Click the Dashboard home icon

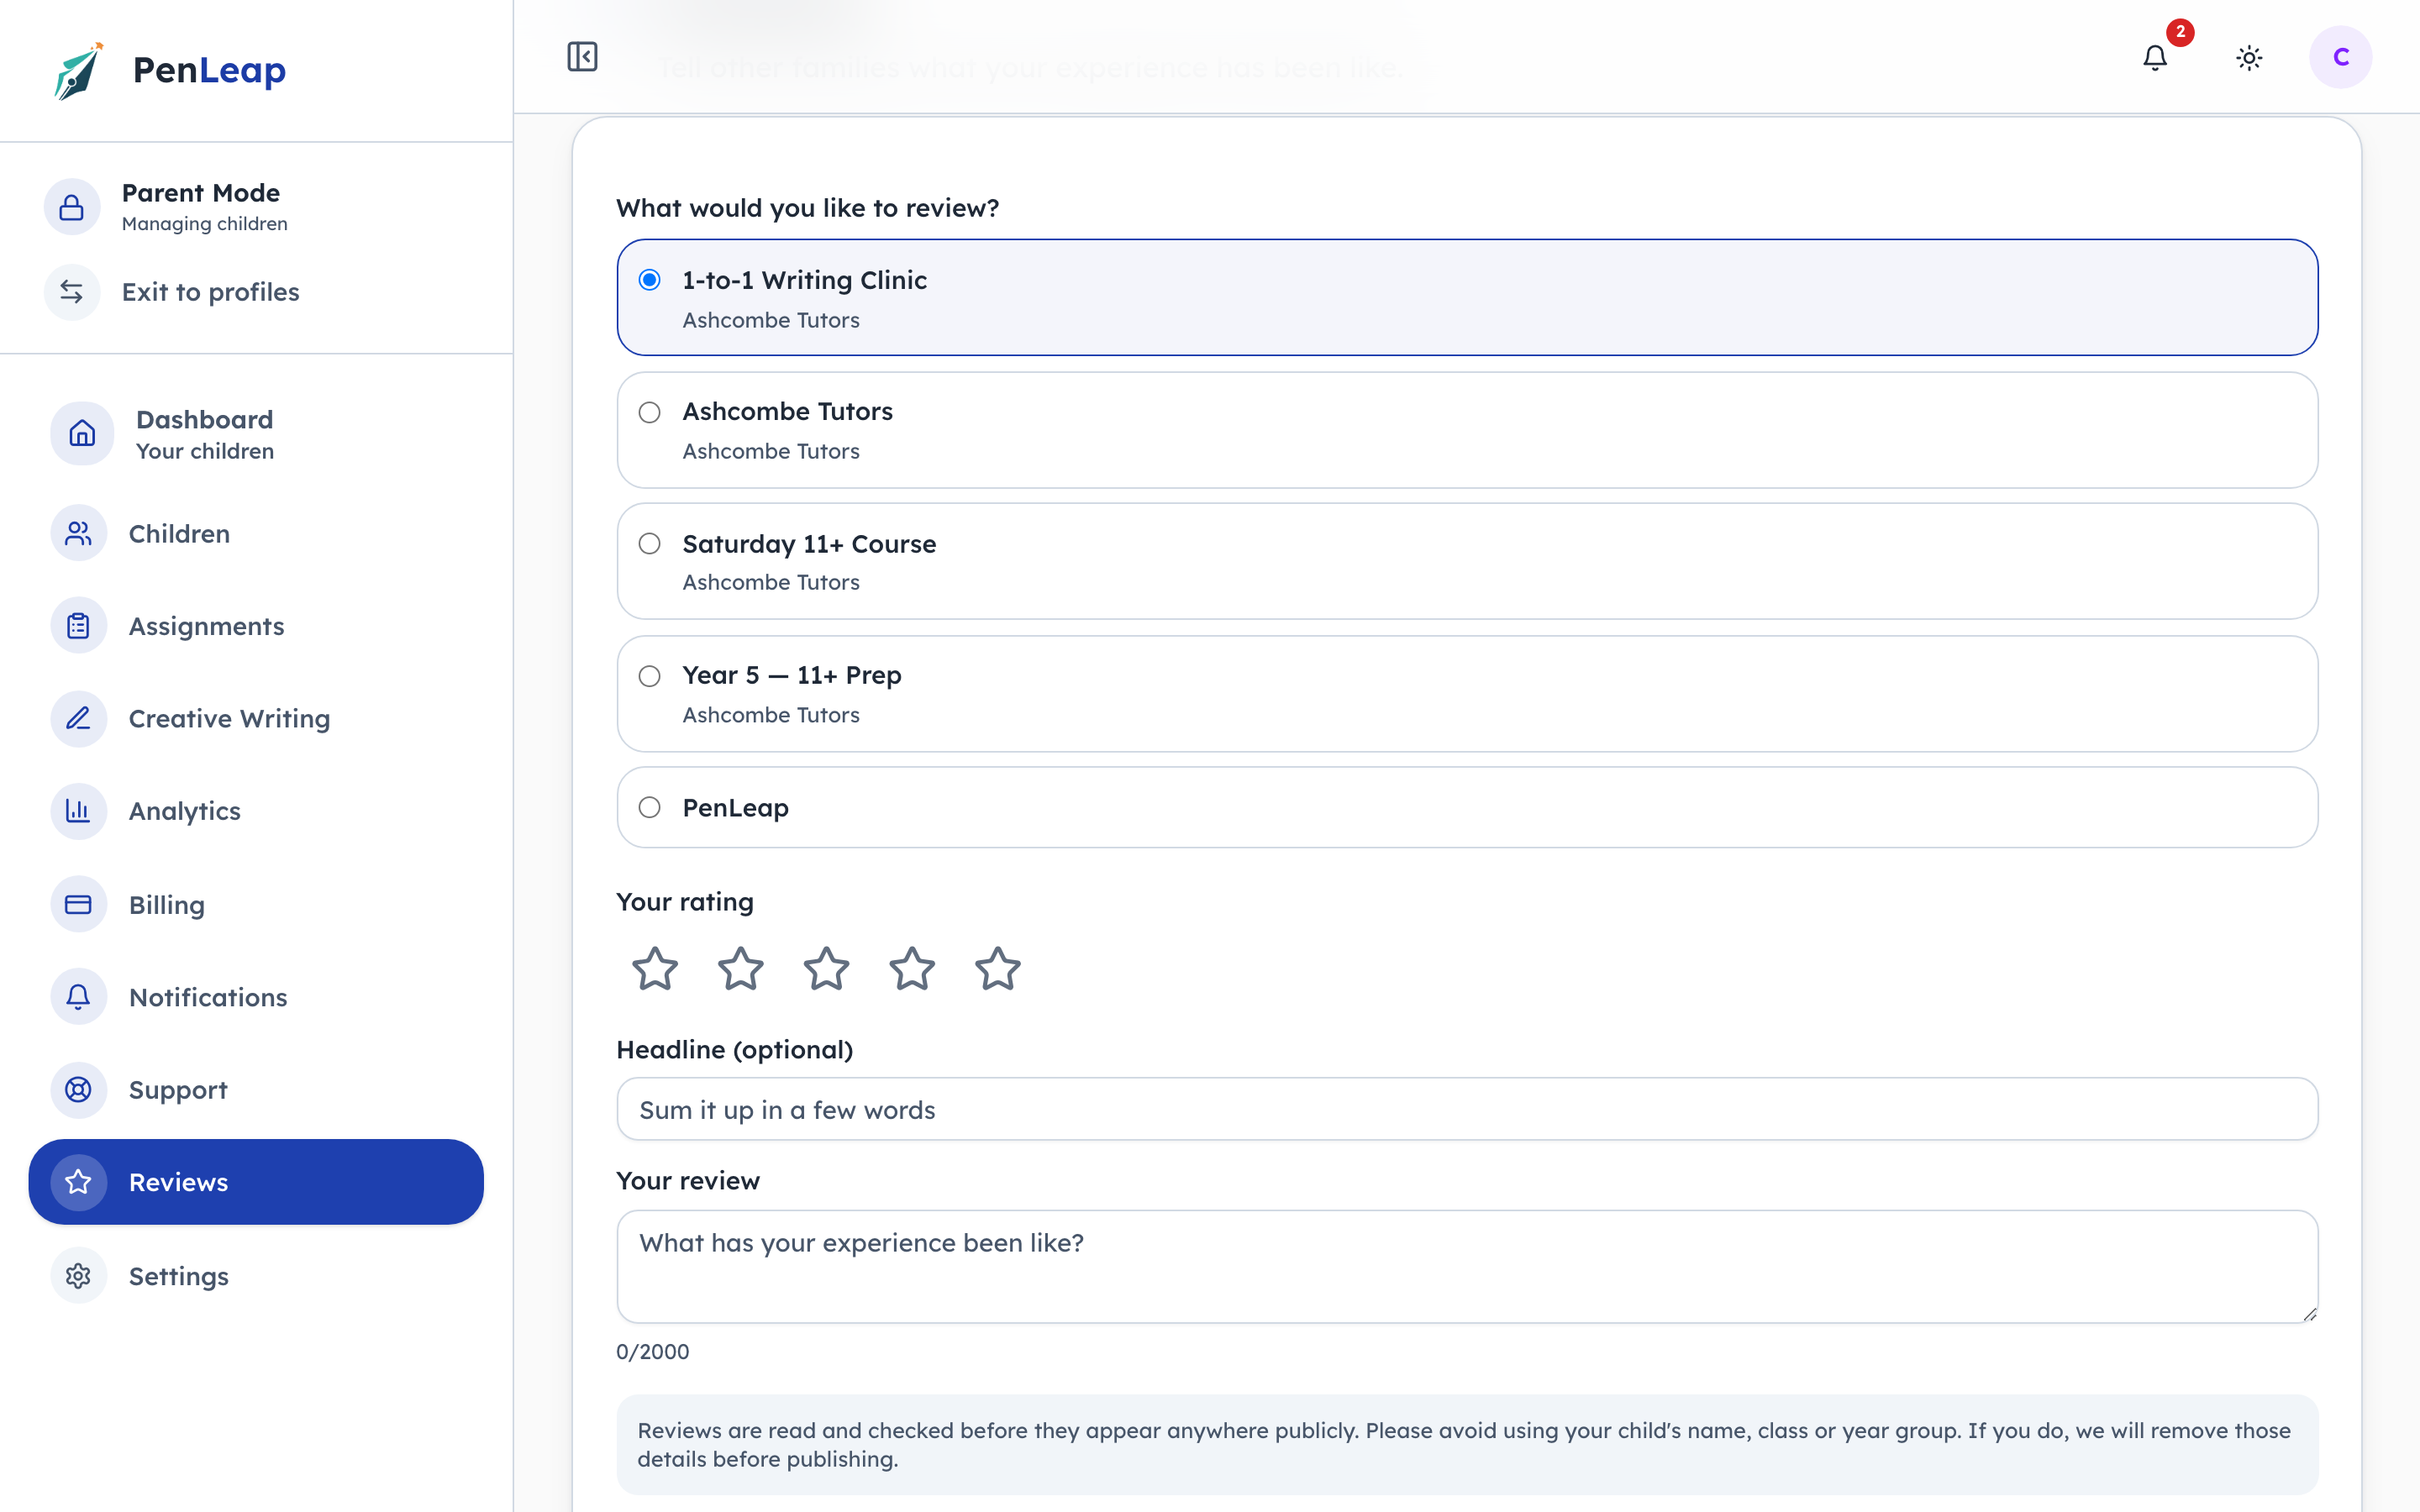(82, 434)
